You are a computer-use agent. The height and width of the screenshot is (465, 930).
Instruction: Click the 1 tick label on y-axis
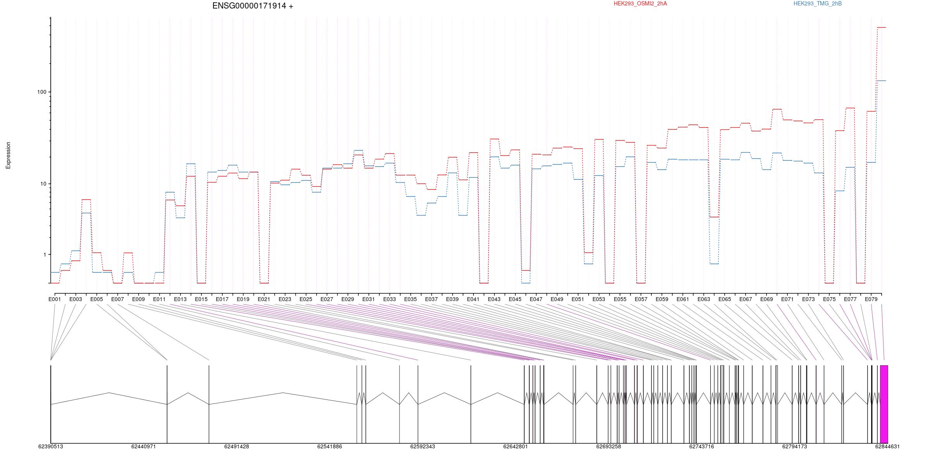(44, 255)
